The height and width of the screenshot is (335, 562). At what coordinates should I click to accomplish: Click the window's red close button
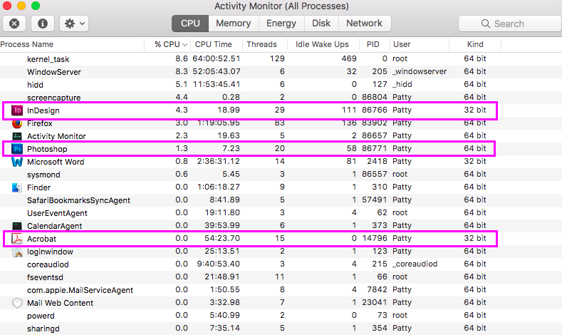(7, 6)
